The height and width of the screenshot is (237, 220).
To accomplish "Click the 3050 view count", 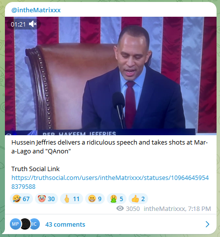I will tap(133, 208).
